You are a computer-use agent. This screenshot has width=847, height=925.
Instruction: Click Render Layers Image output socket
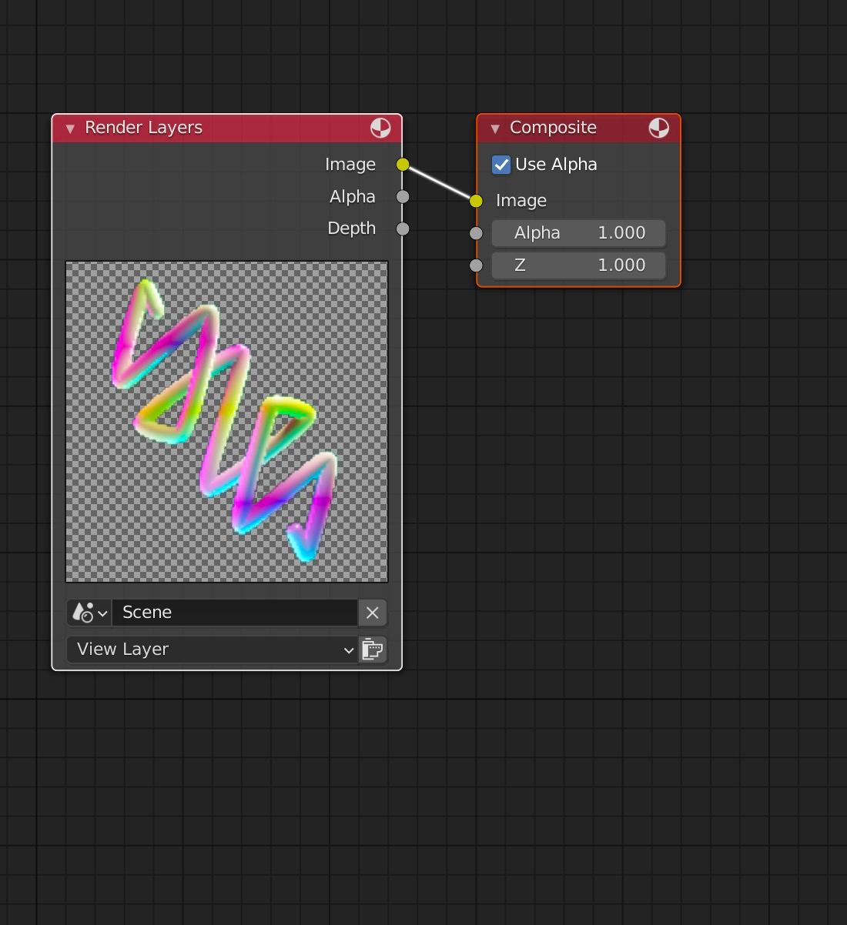[x=403, y=165]
